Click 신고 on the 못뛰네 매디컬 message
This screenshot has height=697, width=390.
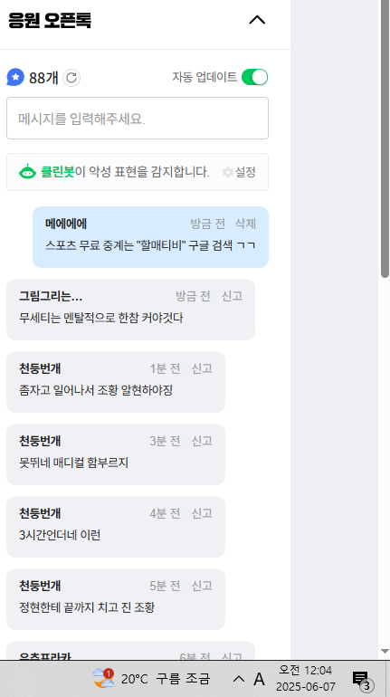[x=202, y=441]
